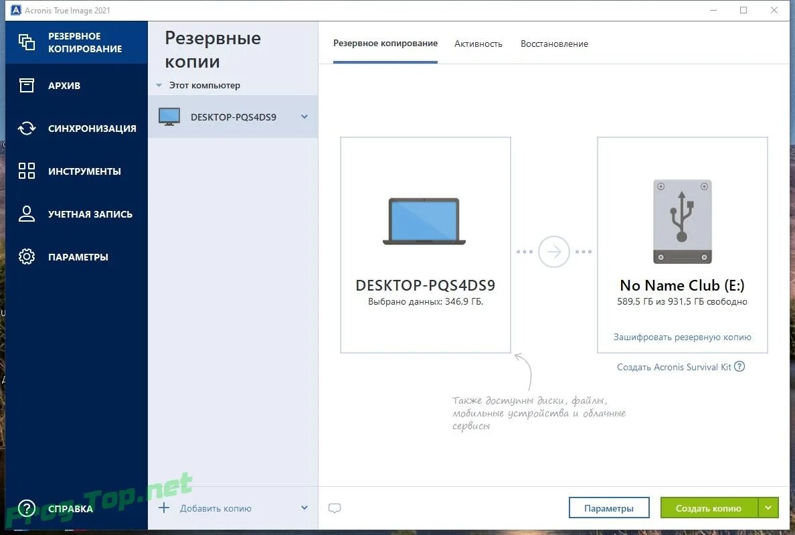Collapse the 'Этот компьютер' group
Image resolution: width=795 pixels, height=535 pixels.
pyautogui.click(x=159, y=85)
